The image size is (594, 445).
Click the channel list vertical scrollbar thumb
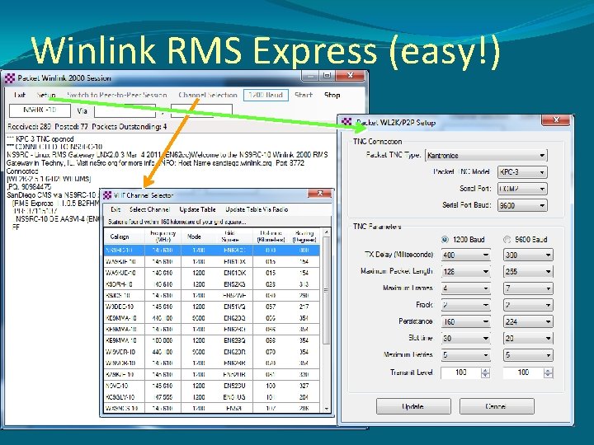pos(326,290)
